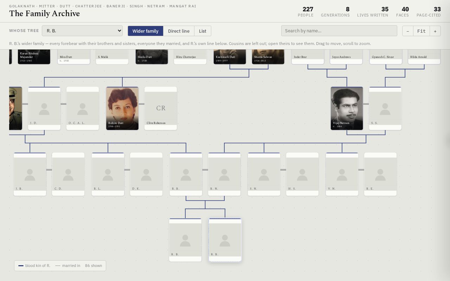
Task: Zoom in with the plus button
Action: click(435, 31)
